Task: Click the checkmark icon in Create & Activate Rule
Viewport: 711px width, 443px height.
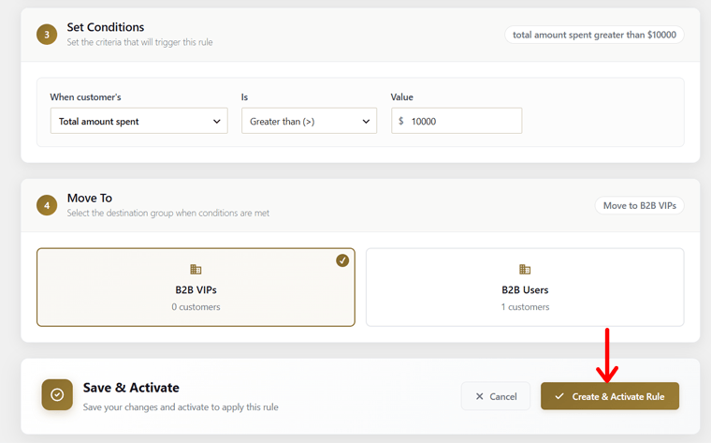Action: pos(559,396)
